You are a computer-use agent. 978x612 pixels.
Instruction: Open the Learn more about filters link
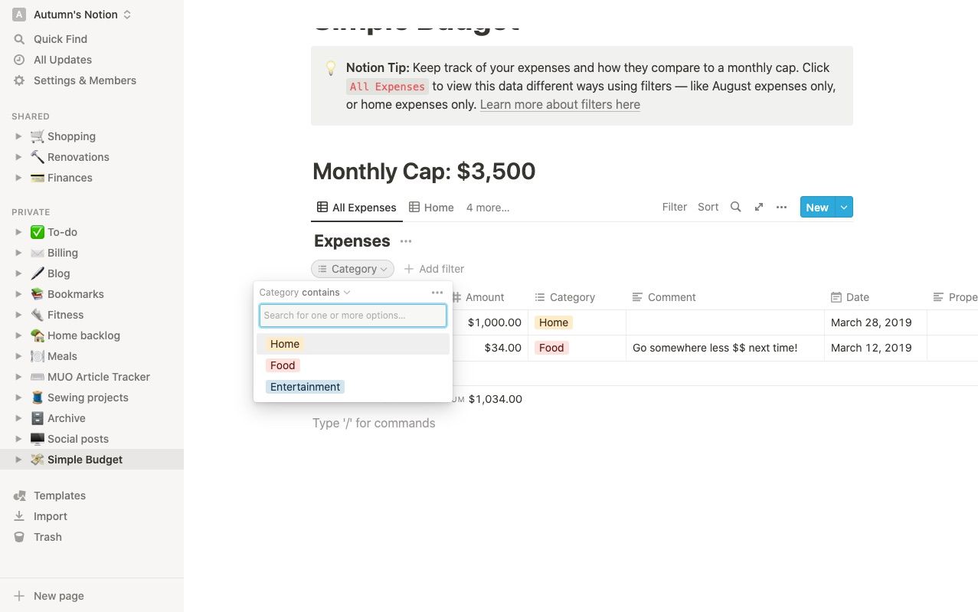click(x=560, y=104)
